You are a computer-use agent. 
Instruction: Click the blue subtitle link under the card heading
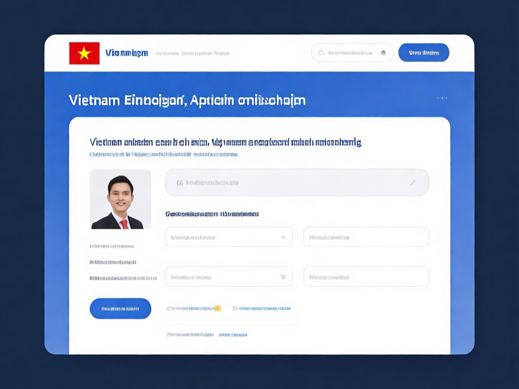tap(164, 154)
